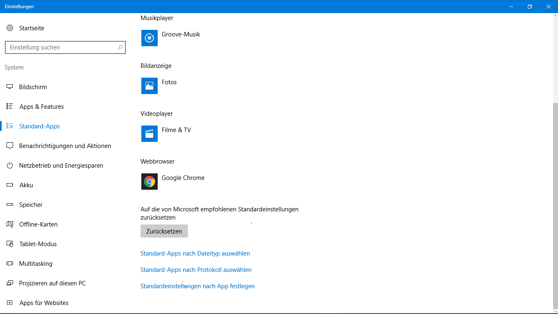The image size is (558, 314).
Task: Click the search magnifier icon
Action: click(x=120, y=47)
